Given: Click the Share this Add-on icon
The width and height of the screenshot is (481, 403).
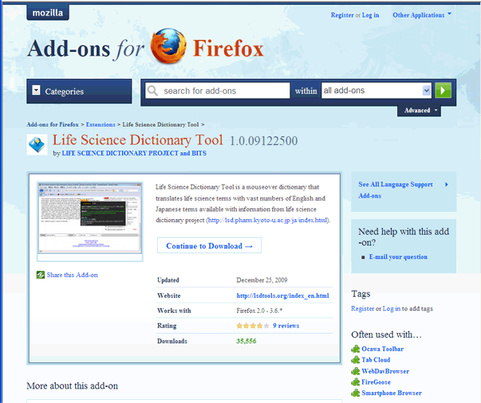Looking at the screenshot, I should [x=41, y=275].
